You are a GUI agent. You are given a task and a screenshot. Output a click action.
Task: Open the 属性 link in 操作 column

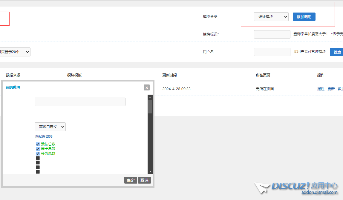(321, 89)
